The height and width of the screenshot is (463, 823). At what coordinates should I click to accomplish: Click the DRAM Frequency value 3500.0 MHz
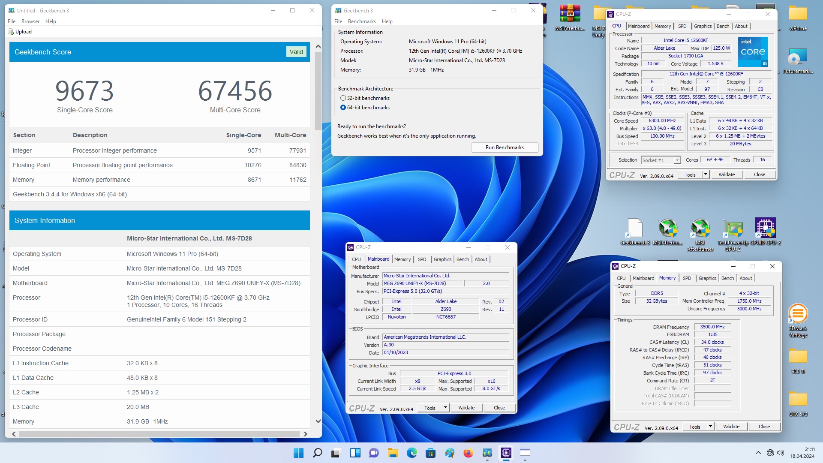pos(712,327)
